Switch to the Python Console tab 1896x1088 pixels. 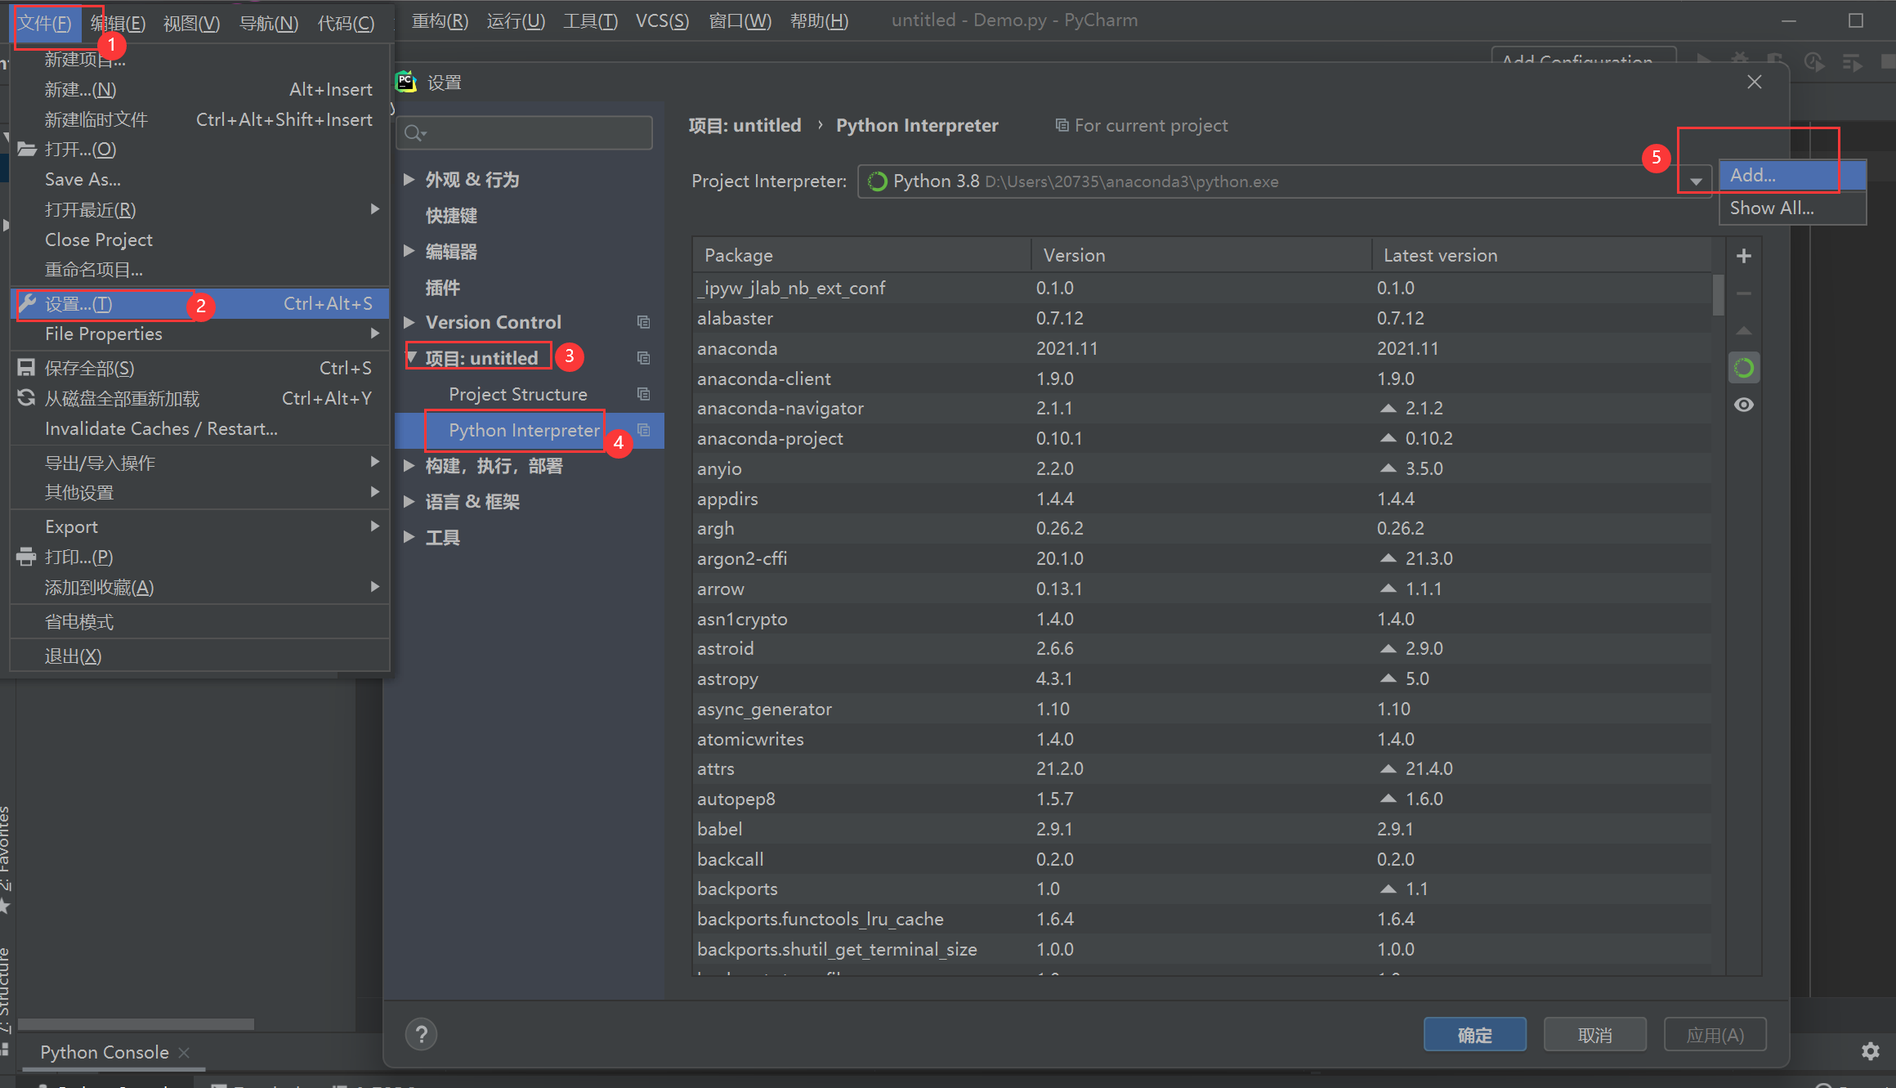pos(105,1052)
